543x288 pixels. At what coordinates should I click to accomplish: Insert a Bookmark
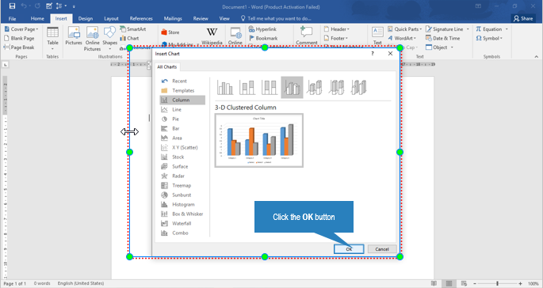pyautogui.click(x=263, y=39)
